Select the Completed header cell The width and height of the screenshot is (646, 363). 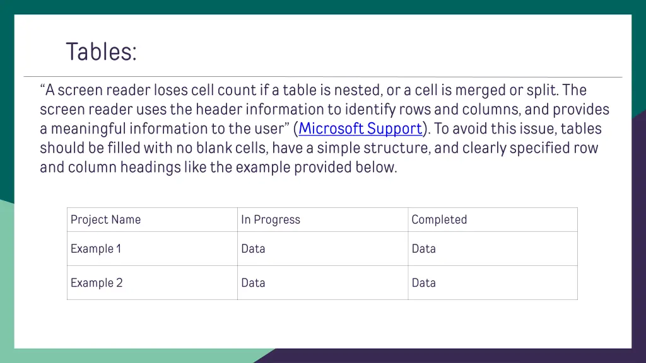point(493,220)
